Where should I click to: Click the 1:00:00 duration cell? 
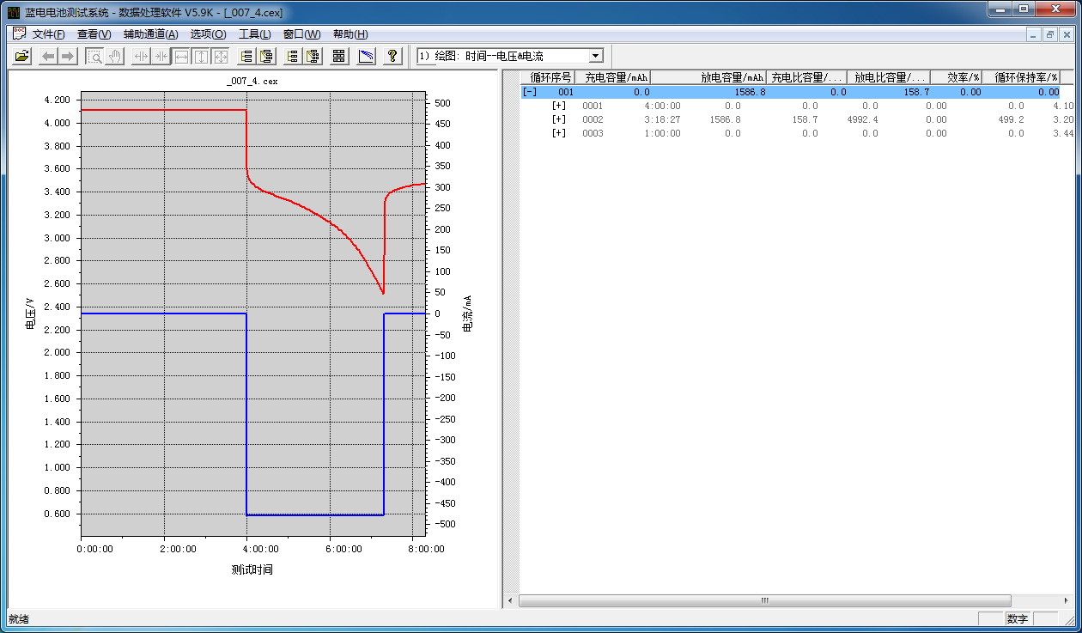coord(661,133)
